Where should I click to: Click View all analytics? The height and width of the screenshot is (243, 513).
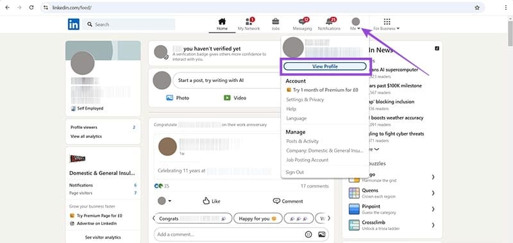(x=86, y=137)
